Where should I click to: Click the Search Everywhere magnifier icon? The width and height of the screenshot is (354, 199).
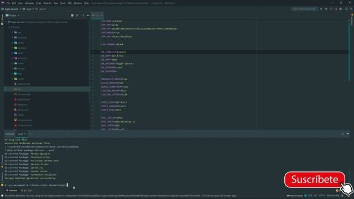coord(351,9)
